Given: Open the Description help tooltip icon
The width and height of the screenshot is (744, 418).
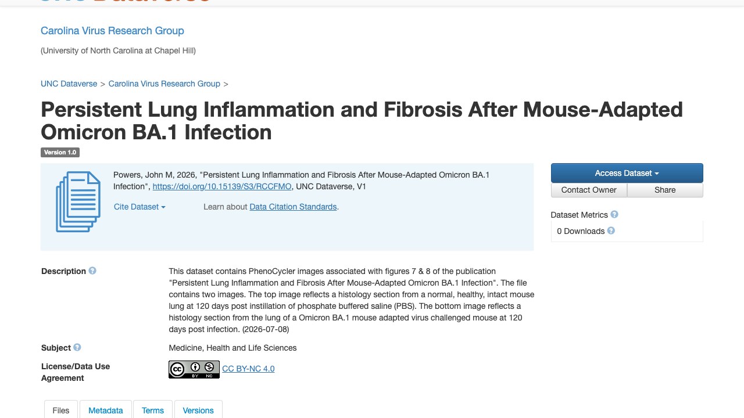Looking at the screenshot, I should 92,271.
